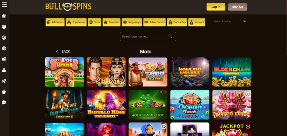Screen dimensions: 287x136
Task: Open The Dog House game thumbnail
Action: point(64,72)
